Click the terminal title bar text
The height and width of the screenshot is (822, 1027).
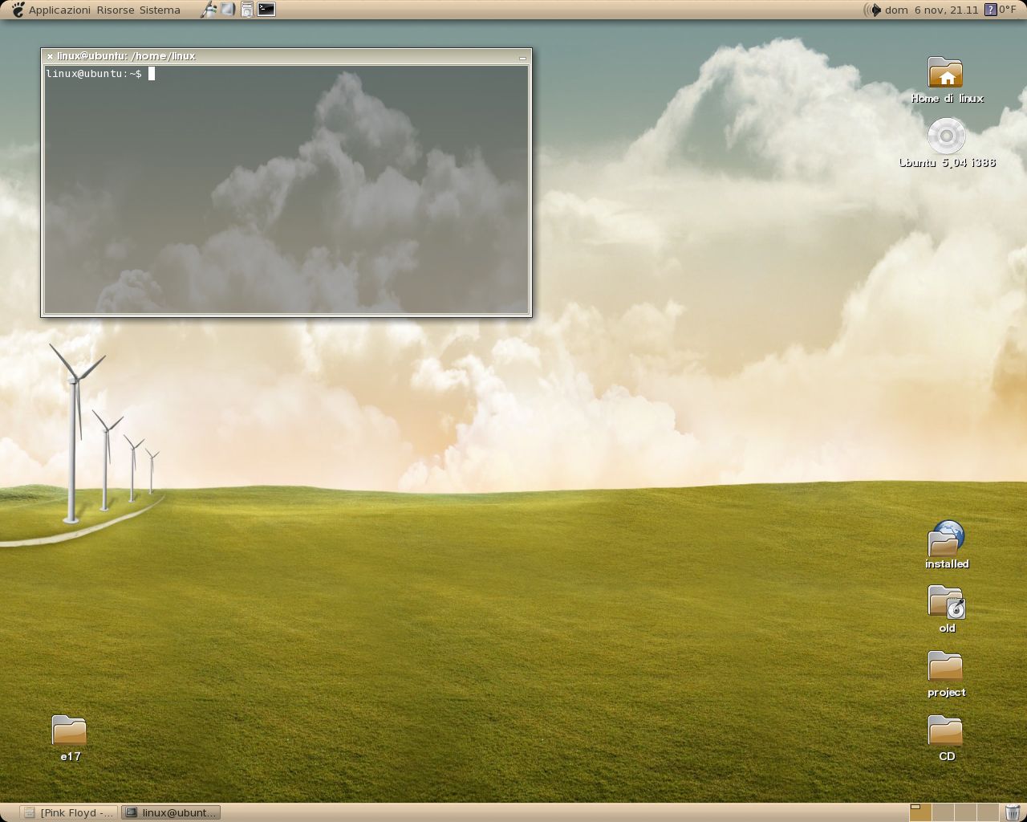coord(127,56)
